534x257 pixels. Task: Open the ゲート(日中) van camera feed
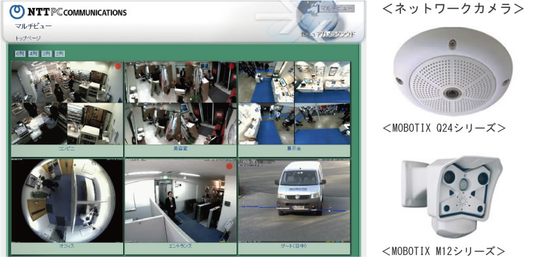(x=294, y=201)
